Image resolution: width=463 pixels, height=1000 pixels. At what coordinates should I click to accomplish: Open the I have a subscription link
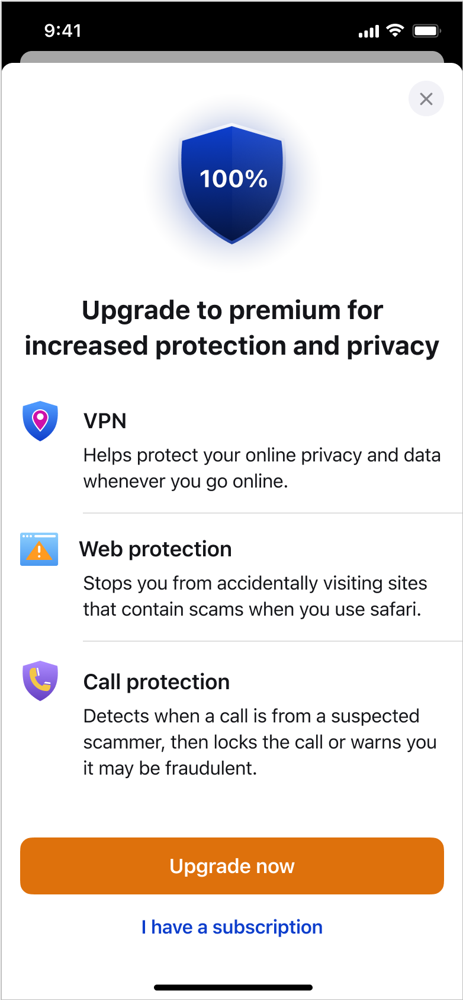tap(232, 927)
